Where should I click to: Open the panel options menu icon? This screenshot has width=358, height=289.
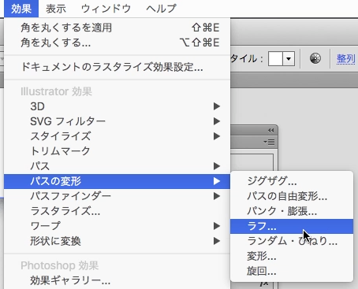point(269,142)
